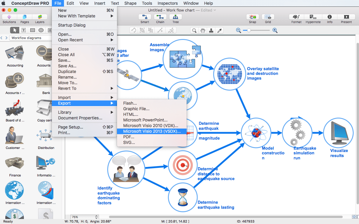The height and width of the screenshot is (224, 359).
Task: Open the Workflow diagrams library selector
Action: (x=30, y=38)
